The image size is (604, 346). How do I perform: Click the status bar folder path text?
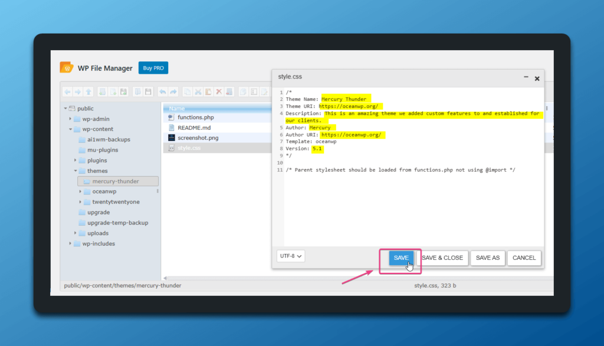[x=123, y=285]
